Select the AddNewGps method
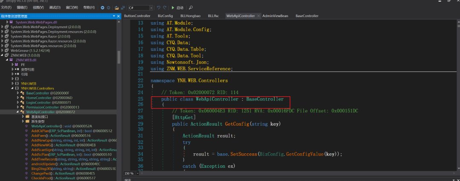This screenshot has height=181, width=460. (74, 141)
